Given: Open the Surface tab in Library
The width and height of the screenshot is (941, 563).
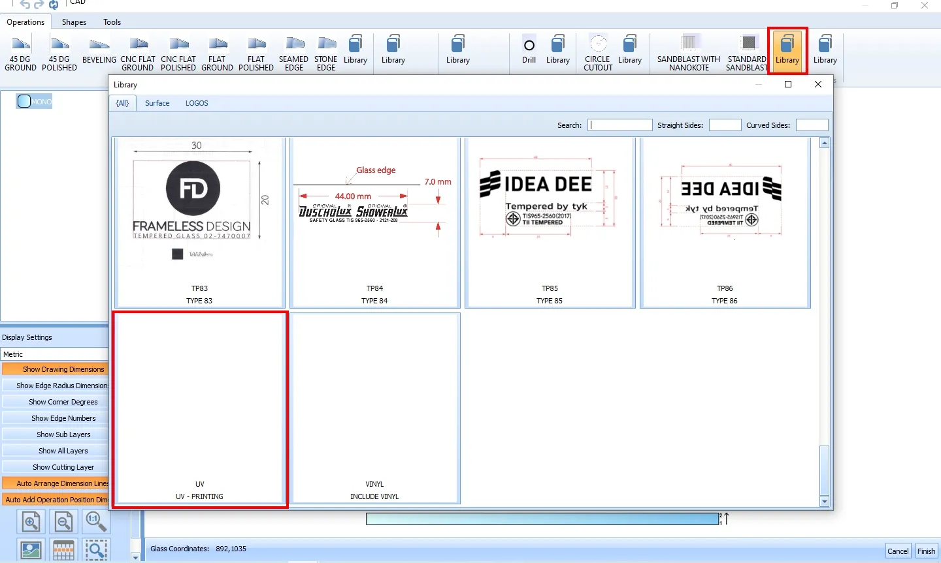Looking at the screenshot, I should (157, 103).
